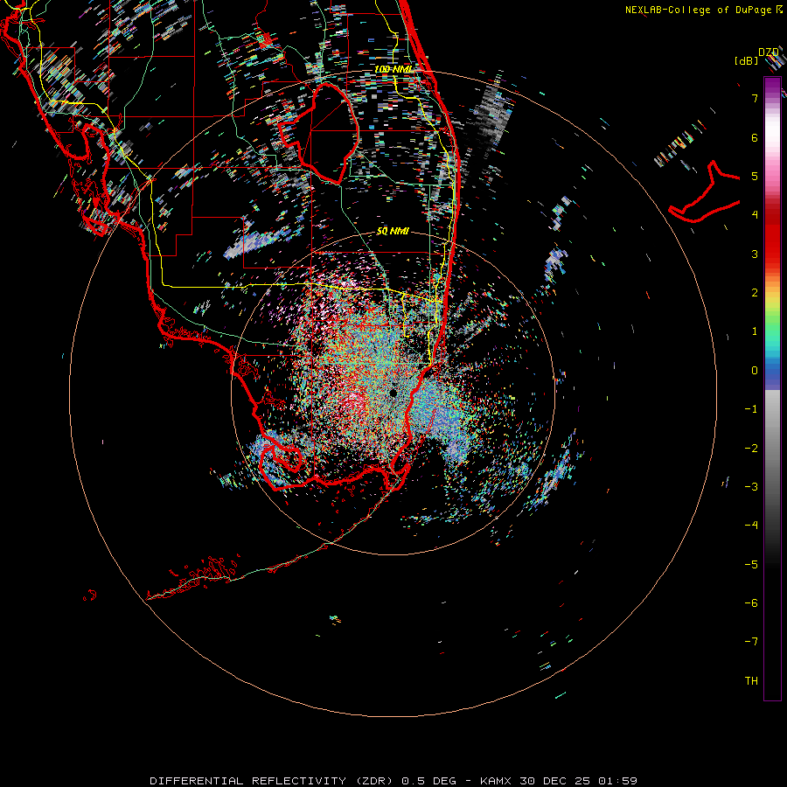Click the DIFFERENTIAL REFLECTIVITY caption text
This screenshot has height=787, width=787.
click(x=247, y=781)
